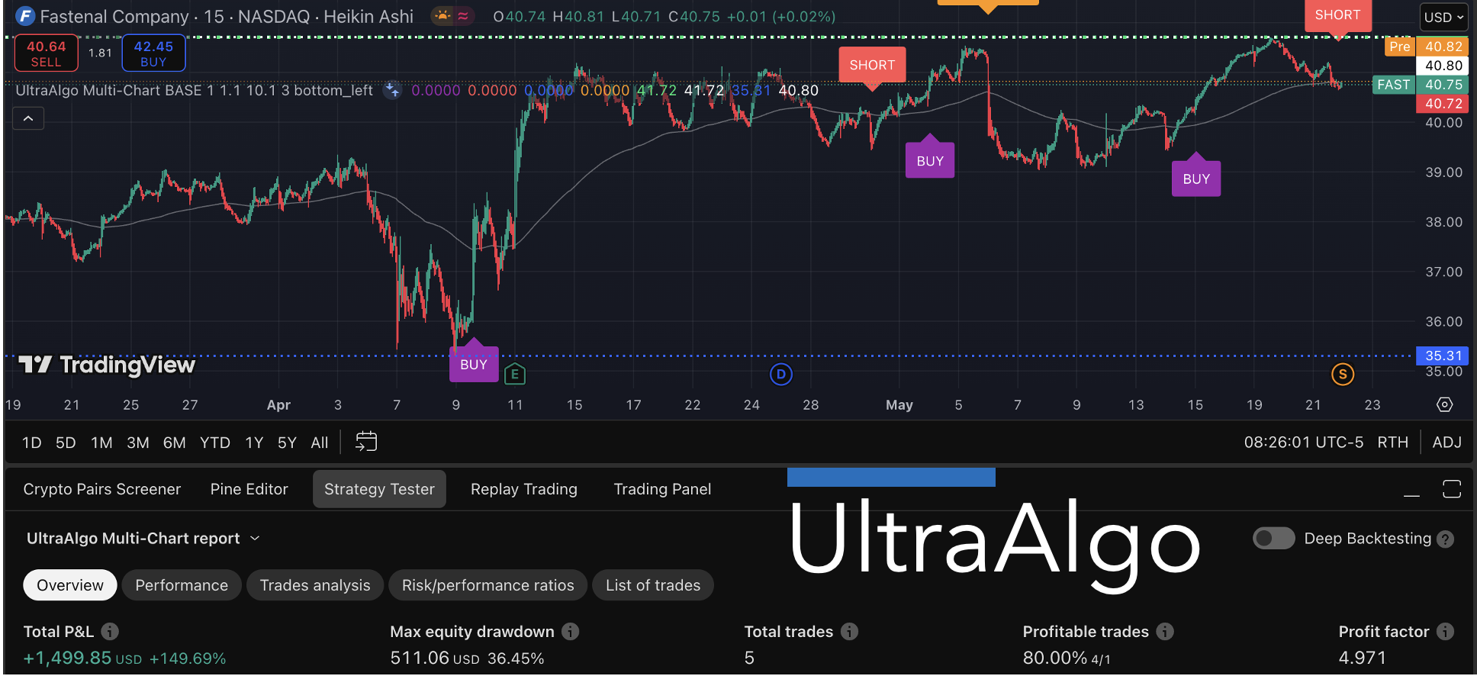Image resolution: width=1477 pixels, height=676 pixels.
Task: Click the 08:26:01 UTC-5 timezone clock
Action: [x=1303, y=443]
